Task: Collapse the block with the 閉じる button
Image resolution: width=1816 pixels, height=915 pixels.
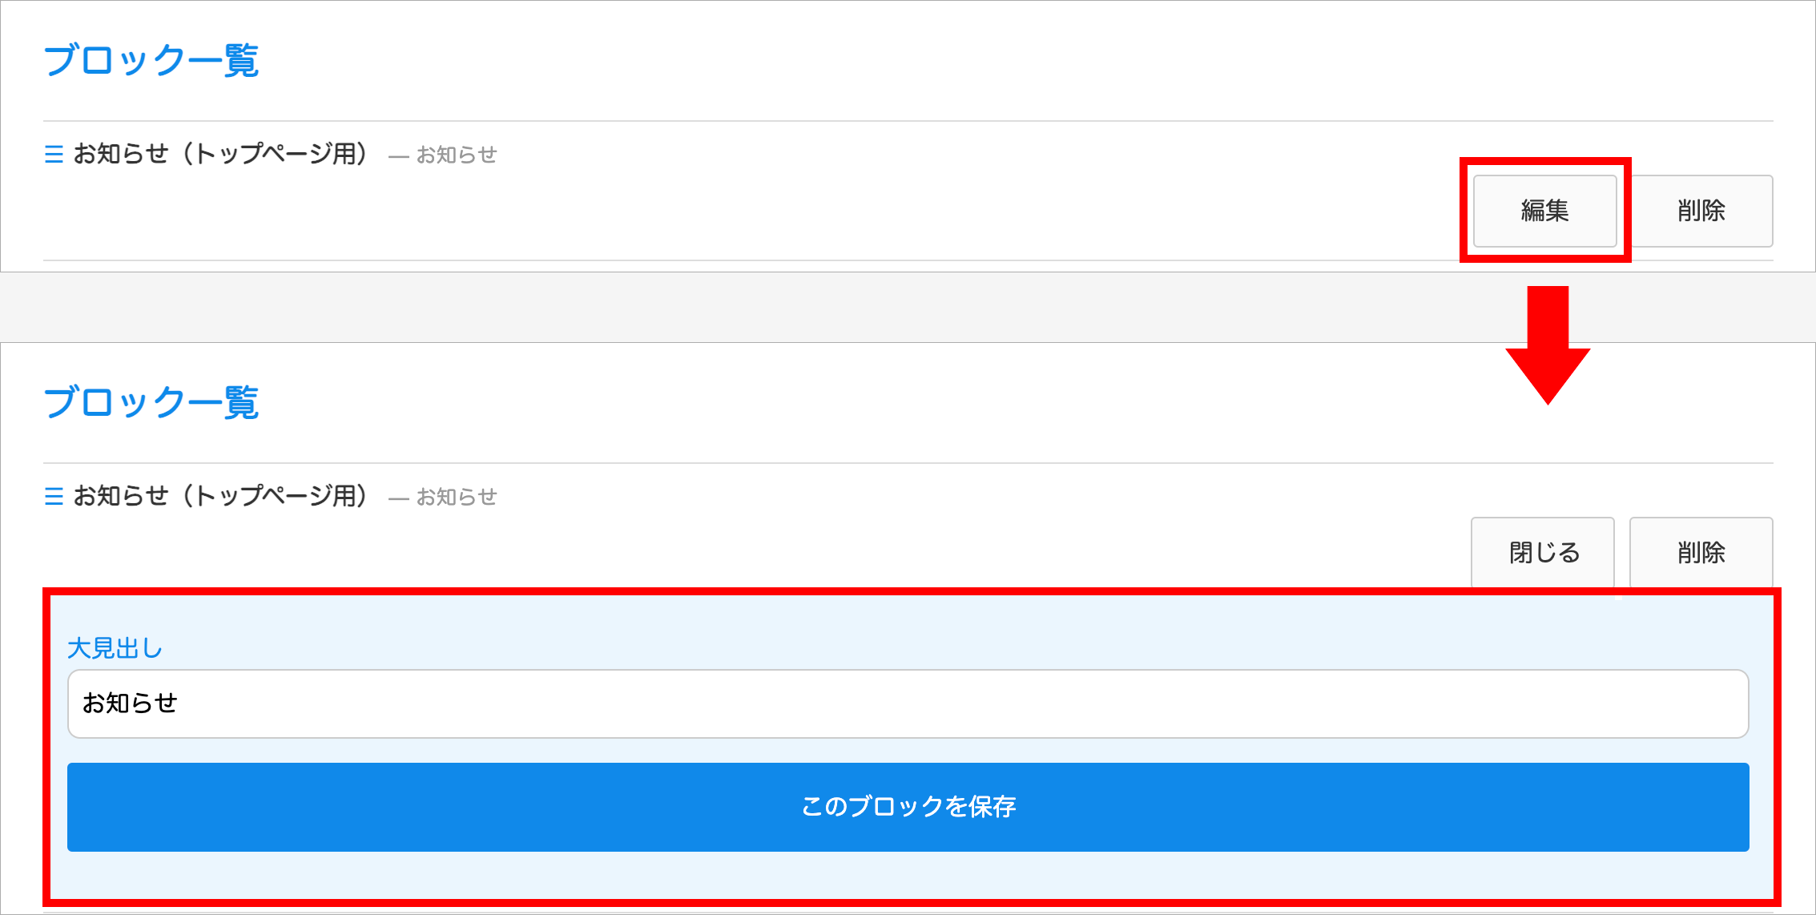Action: point(1543,553)
